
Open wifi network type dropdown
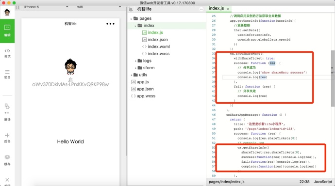coord(99,7)
